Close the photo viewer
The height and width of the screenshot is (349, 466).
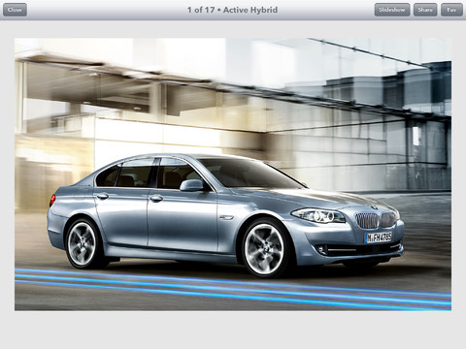pyautogui.click(x=15, y=10)
